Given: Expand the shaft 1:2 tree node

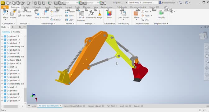Looking at the screenshot, I should click(2, 67).
